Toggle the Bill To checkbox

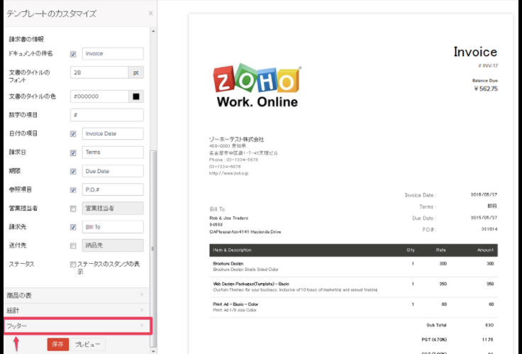(73, 228)
